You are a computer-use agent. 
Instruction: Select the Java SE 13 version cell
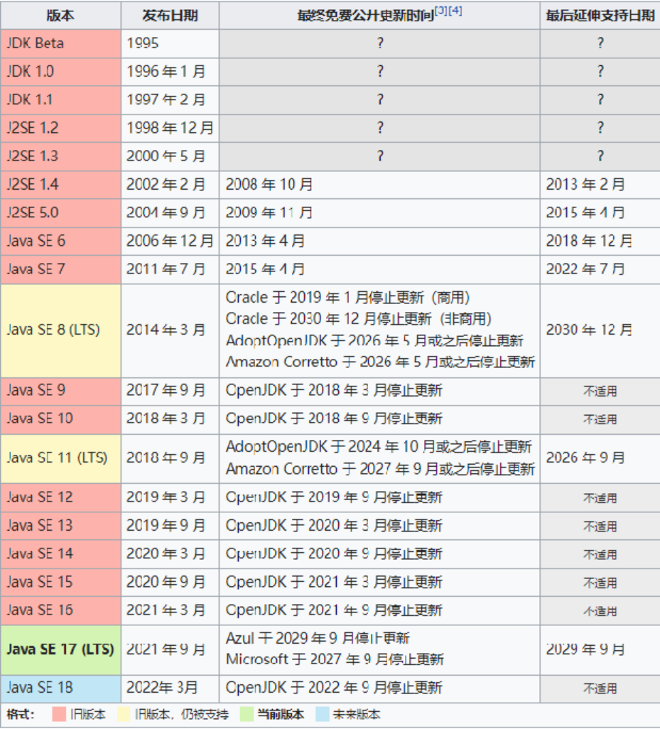click(x=60, y=526)
